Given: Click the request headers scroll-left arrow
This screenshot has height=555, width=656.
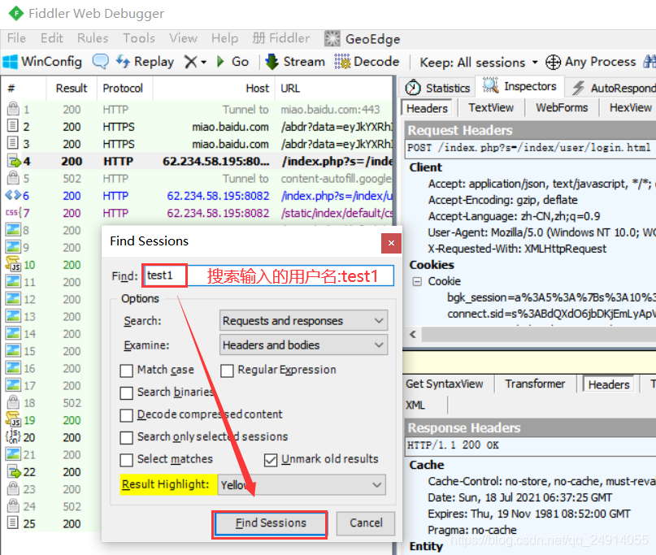Looking at the screenshot, I should pos(413,334).
